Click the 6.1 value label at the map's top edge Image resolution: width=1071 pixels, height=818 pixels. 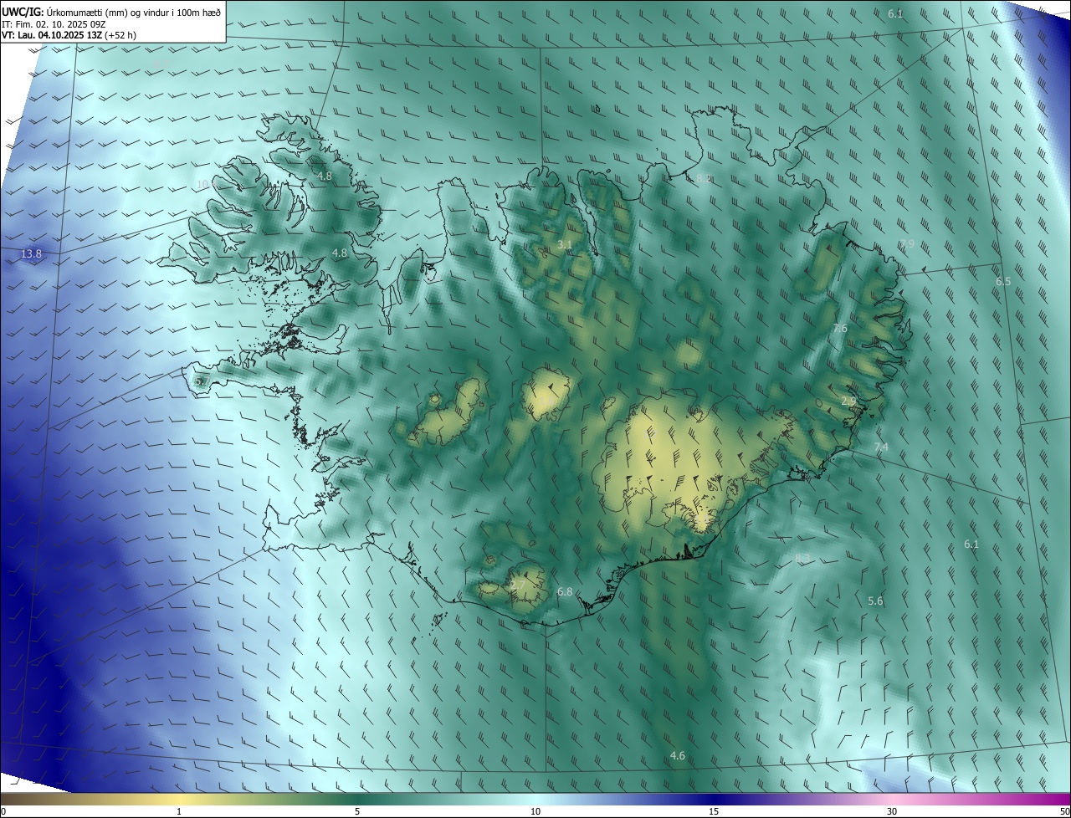895,13
